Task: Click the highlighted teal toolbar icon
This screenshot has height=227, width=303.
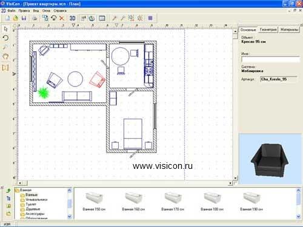Action: click(92, 18)
